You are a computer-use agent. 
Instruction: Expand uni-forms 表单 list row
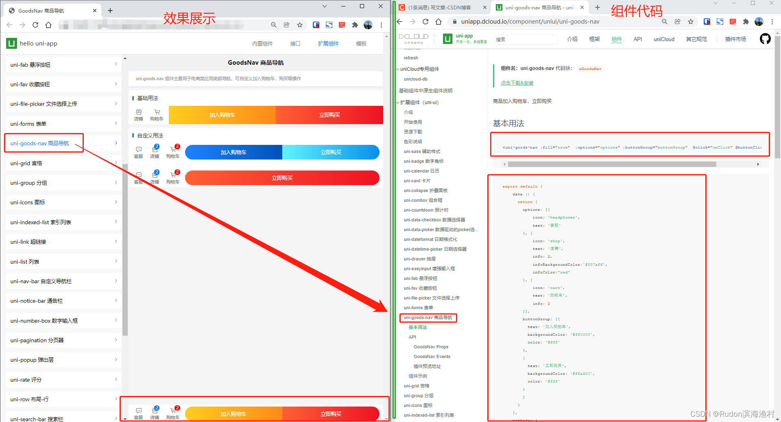(x=64, y=123)
